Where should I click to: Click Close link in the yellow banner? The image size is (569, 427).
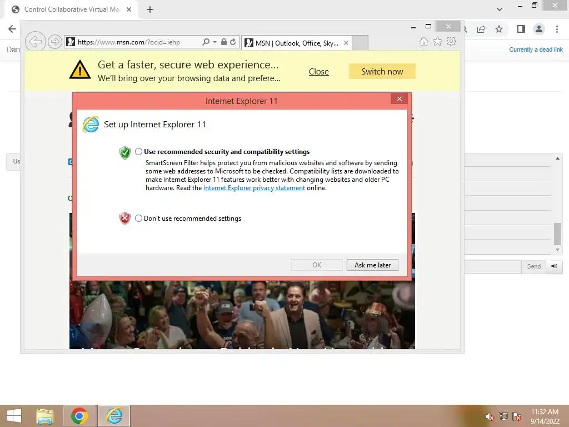(318, 72)
